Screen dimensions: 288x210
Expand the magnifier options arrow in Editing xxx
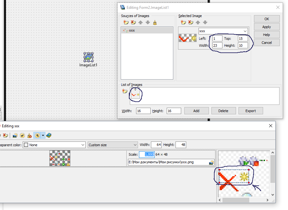point(43,136)
